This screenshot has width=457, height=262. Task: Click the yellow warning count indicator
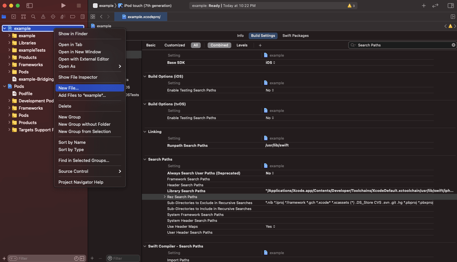click(351, 6)
